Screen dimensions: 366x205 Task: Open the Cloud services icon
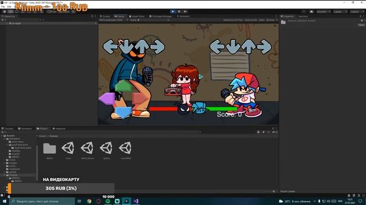[x=311, y=11]
